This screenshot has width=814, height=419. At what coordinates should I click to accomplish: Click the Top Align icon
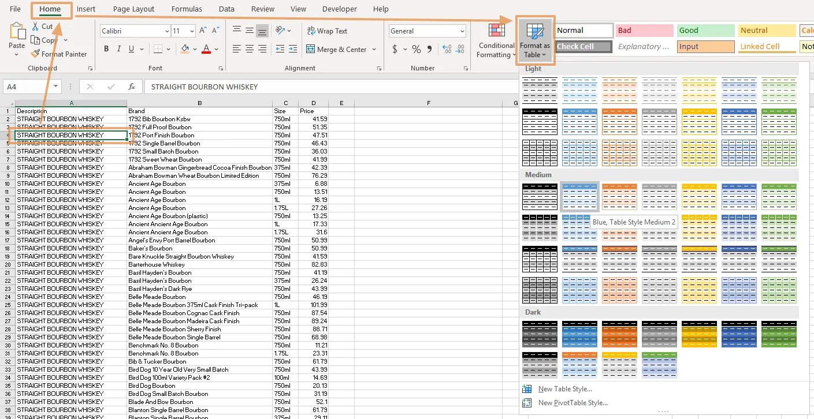pyautogui.click(x=237, y=31)
